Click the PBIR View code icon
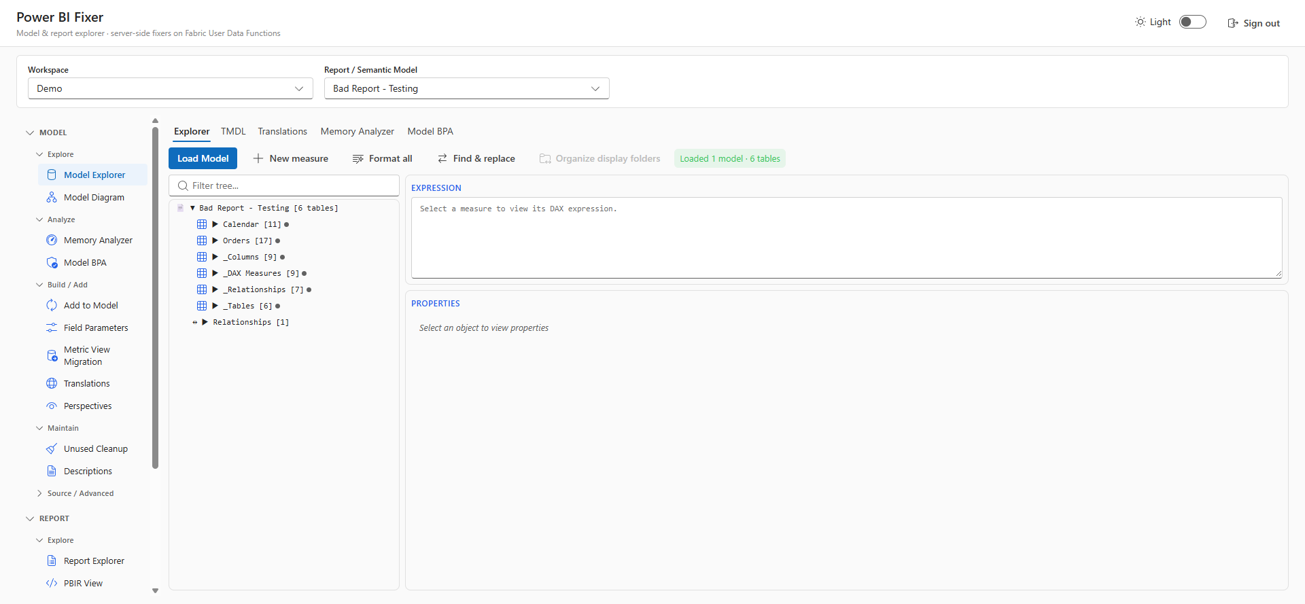This screenshot has height=604, width=1305. [x=52, y=583]
